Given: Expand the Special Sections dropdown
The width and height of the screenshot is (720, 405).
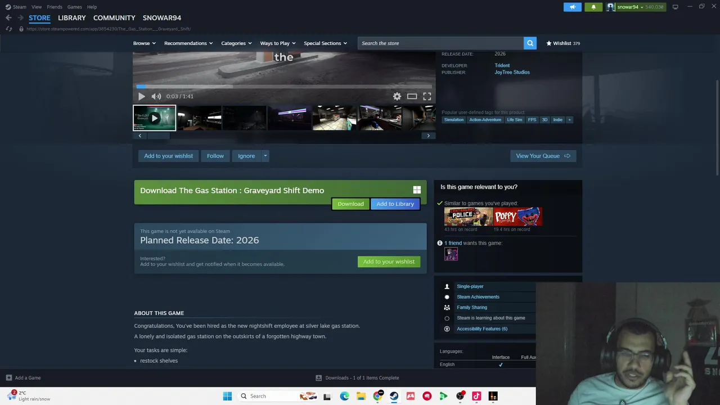Looking at the screenshot, I should (325, 43).
